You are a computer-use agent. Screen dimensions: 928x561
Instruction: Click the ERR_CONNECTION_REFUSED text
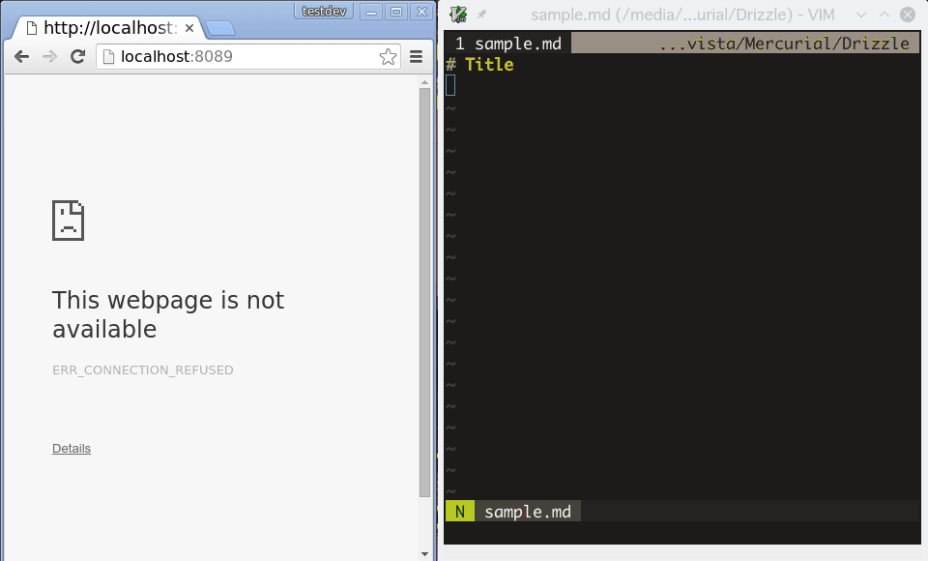[x=143, y=370]
